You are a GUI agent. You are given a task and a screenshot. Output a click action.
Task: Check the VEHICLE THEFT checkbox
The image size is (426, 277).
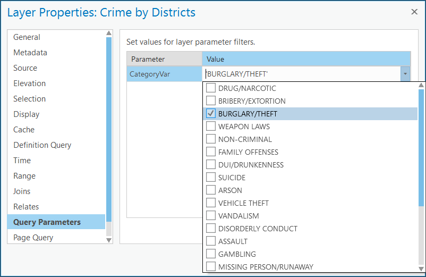pyautogui.click(x=211, y=203)
